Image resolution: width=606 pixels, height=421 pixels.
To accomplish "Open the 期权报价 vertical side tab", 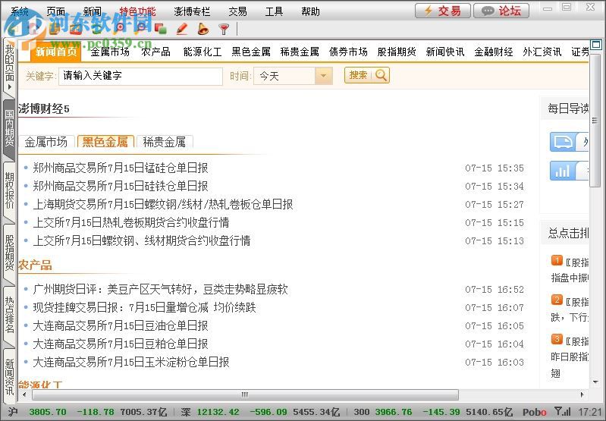I will pos(9,190).
